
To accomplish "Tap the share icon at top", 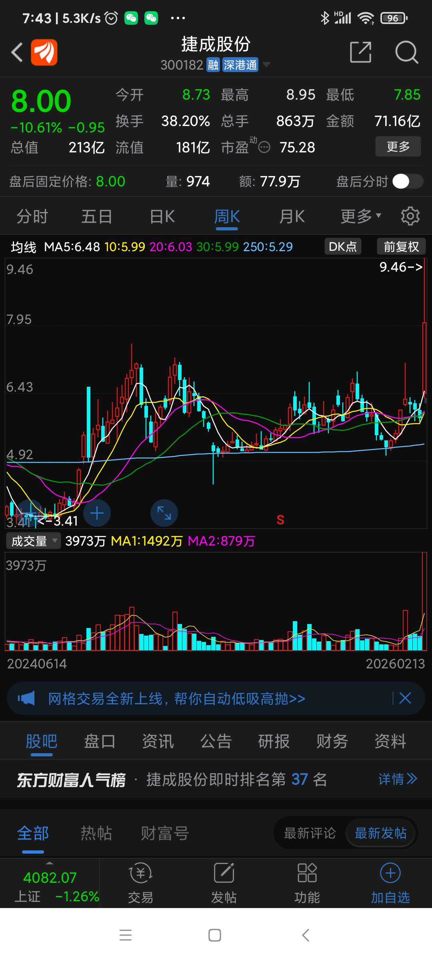I will point(360,52).
